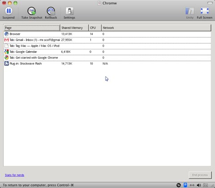Select the Browser process row
The image size is (215, 188).
pyautogui.click(x=107, y=34)
